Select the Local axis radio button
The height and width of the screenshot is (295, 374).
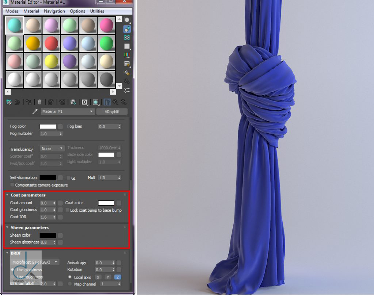click(x=70, y=277)
